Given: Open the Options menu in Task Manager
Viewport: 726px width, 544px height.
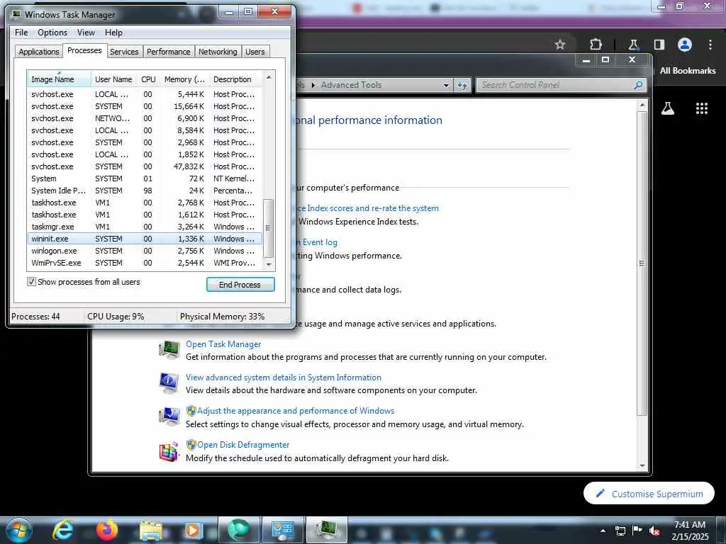Looking at the screenshot, I should point(52,33).
